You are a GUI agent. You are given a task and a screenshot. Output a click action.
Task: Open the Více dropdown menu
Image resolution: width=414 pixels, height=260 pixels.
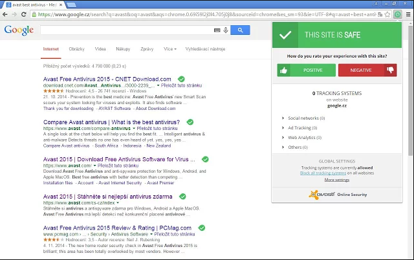point(170,49)
